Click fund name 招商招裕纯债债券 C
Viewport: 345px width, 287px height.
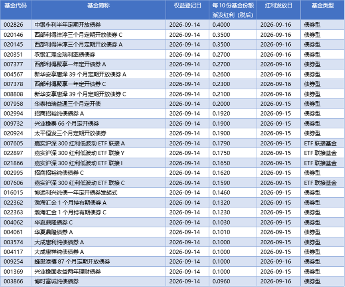tap(59, 173)
